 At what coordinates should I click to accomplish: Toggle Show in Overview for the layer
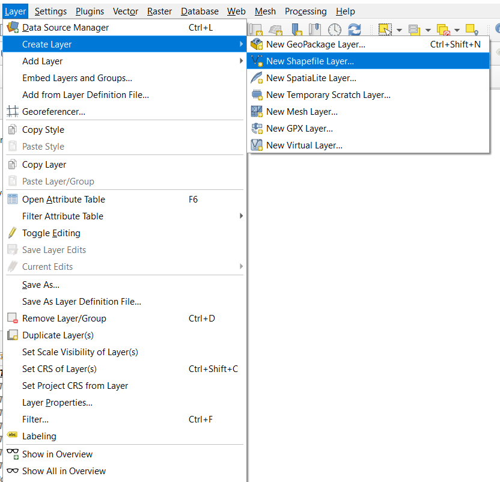[x=57, y=454]
